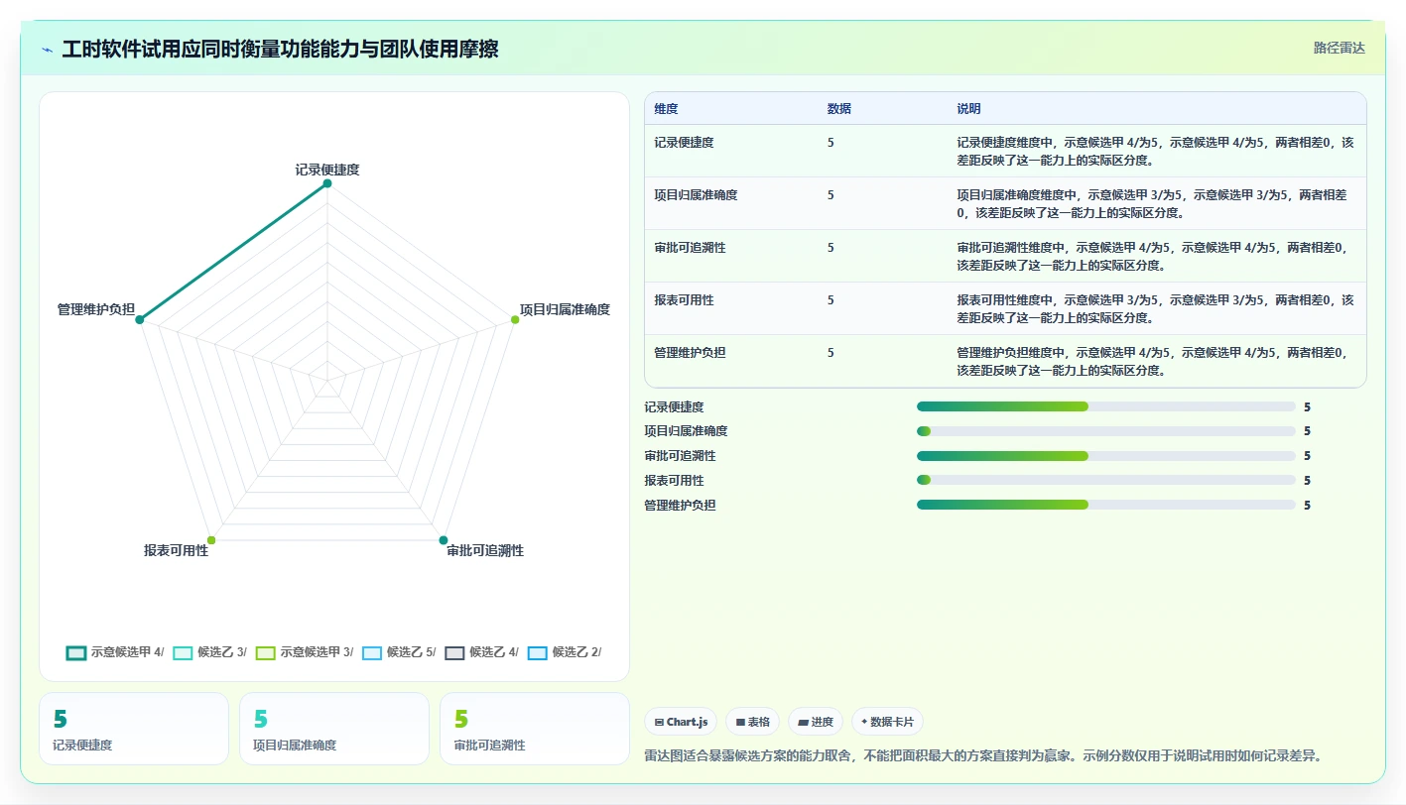Click the 项目归属准确度 progress bar

point(1106,431)
